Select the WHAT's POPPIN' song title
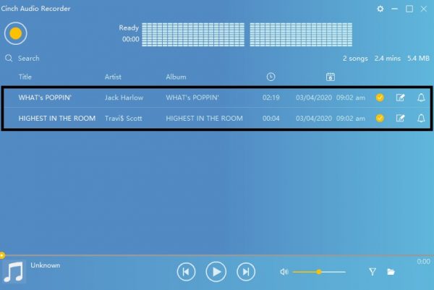The width and height of the screenshot is (434, 290). pos(45,98)
